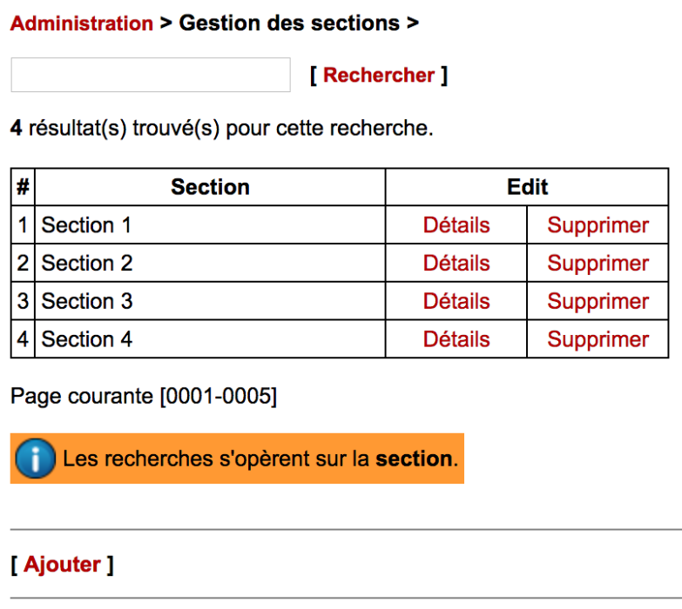
Task: Remove Section 3 with Supprimer
Action: (598, 302)
